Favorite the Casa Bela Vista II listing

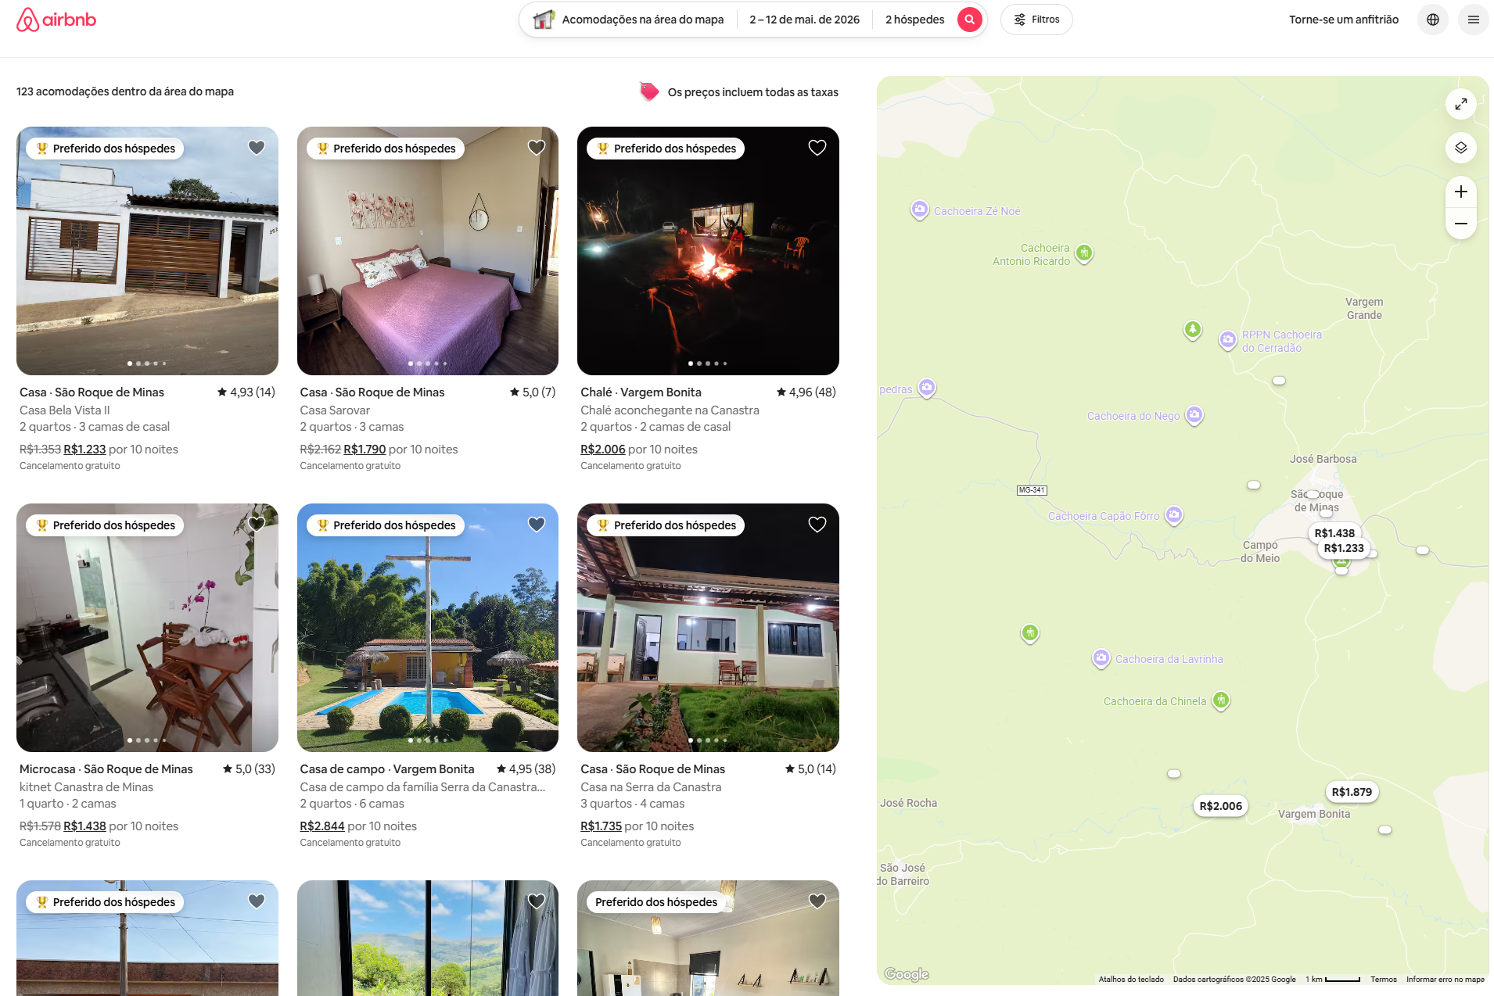pyautogui.click(x=257, y=148)
